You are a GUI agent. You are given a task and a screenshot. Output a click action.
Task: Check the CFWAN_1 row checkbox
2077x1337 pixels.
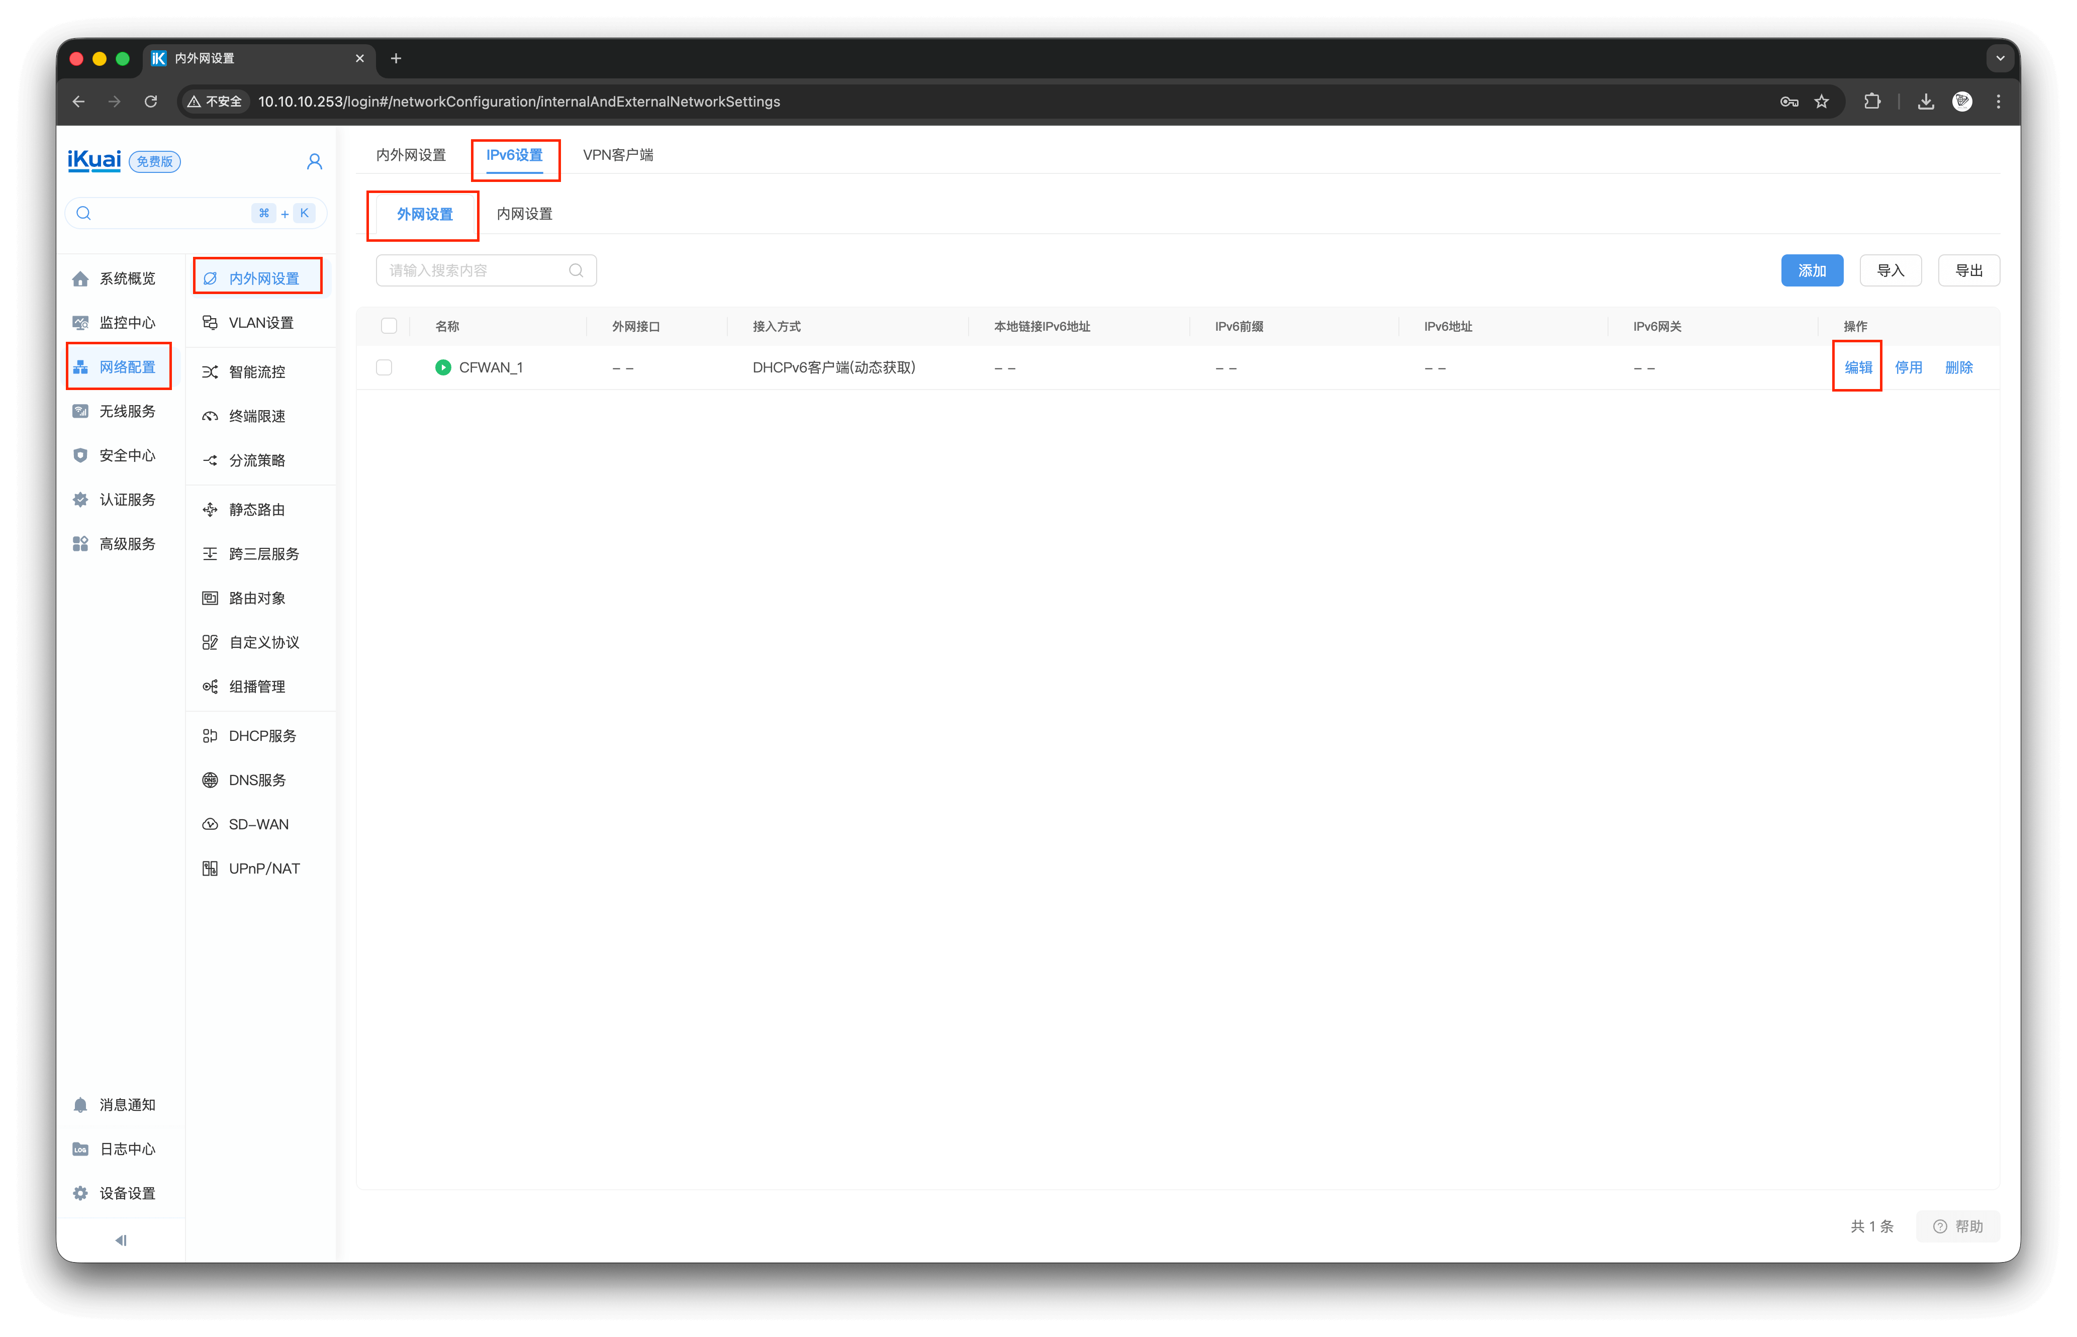pyautogui.click(x=384, y=367)
